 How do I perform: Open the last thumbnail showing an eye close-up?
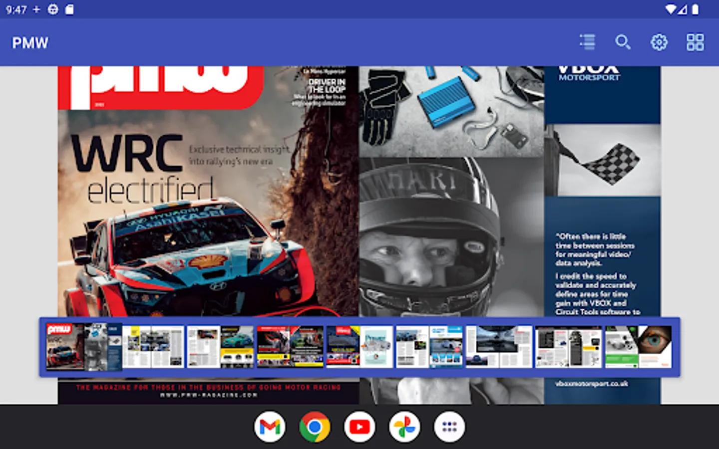point(638,347)
